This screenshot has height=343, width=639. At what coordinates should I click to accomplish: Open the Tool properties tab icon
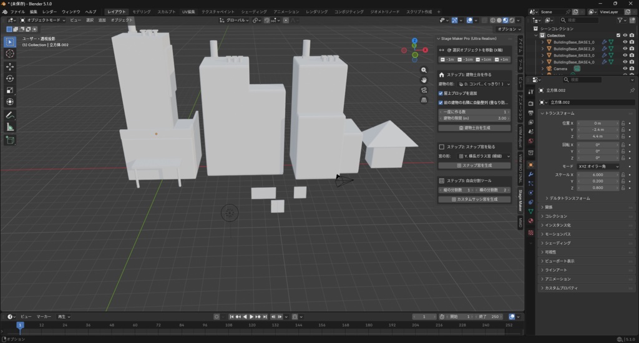point(530,92)
